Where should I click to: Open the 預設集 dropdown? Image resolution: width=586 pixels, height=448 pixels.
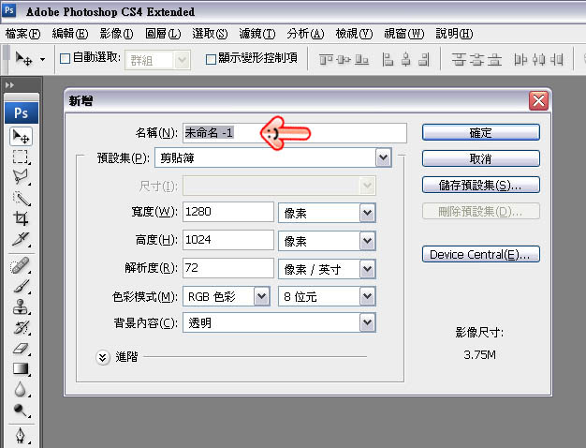click(x=384, y=157)
